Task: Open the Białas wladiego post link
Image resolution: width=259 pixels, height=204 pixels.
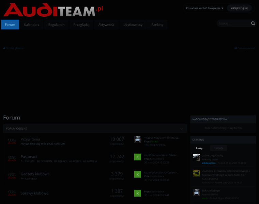Action: pos(211,190)
